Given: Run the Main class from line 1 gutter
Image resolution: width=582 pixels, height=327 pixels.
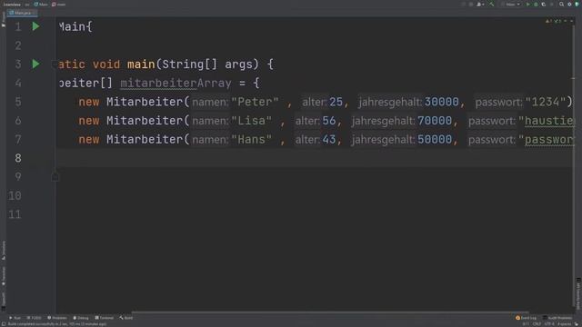Looking at the screenshot, I should [35, 26].
